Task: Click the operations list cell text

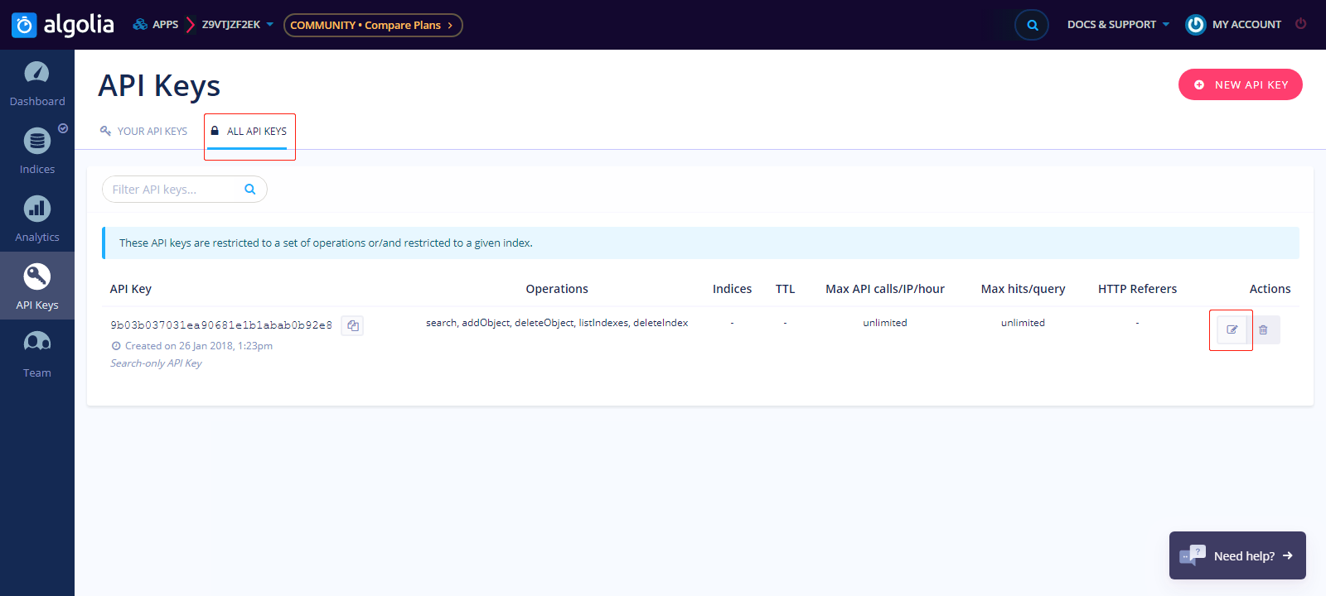Action: (x=557, y=323)
